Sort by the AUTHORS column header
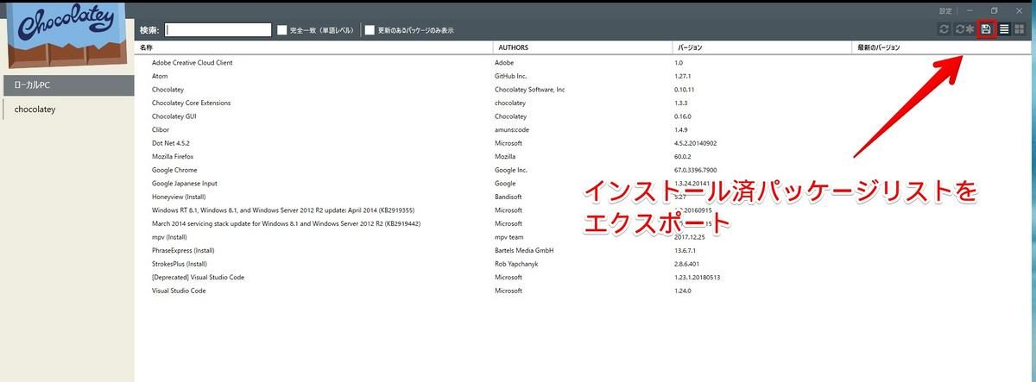The height and width of the screenshot is (382, 1036). [582, 47]
